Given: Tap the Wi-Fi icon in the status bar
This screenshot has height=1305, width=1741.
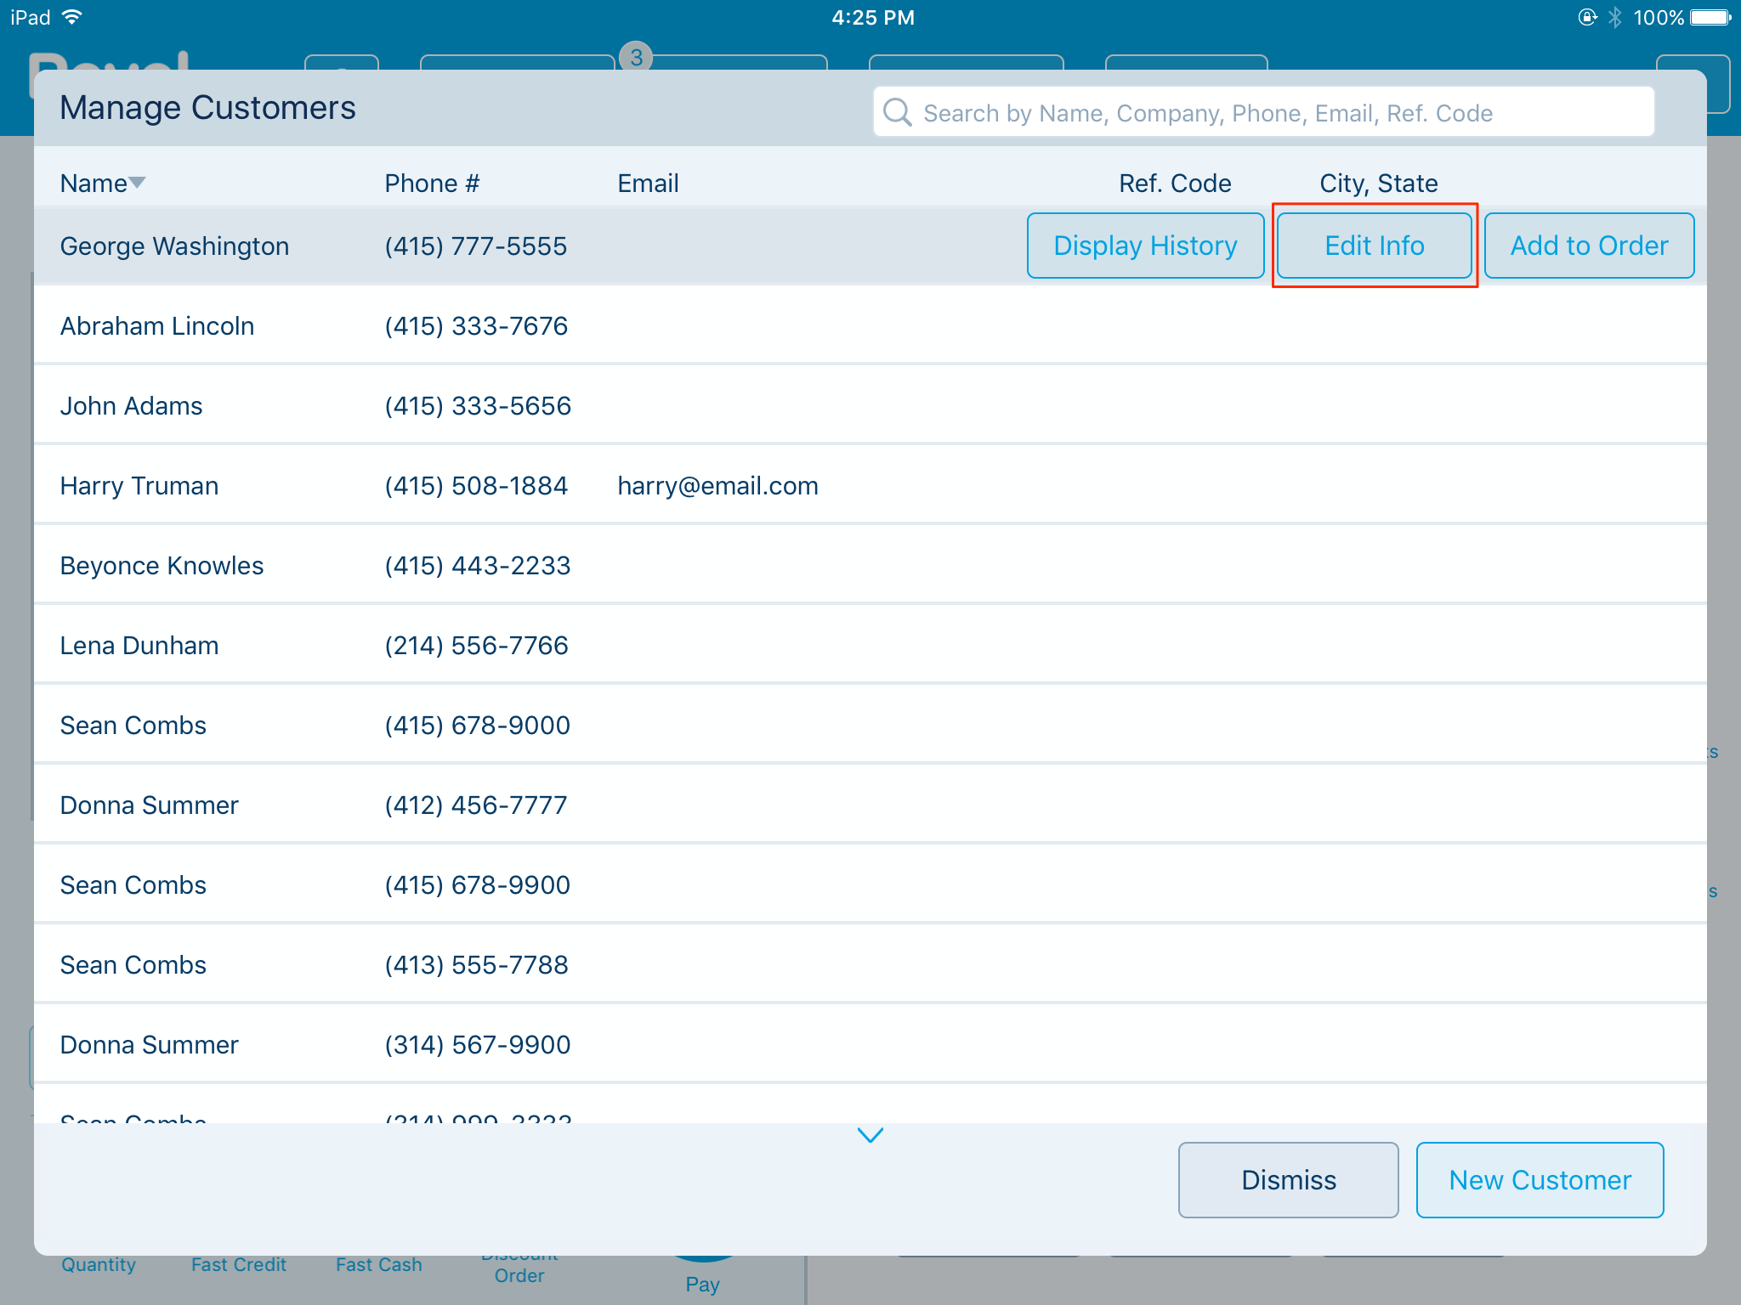Looking at the screenshot, I should pos(72,17).
